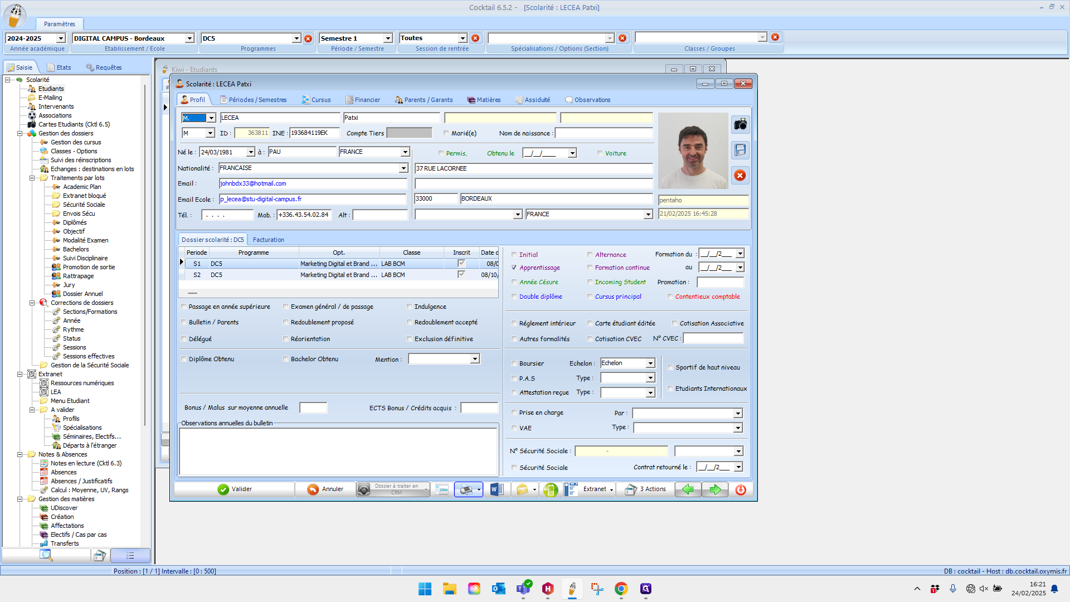The image size is (1070, 602).
Task: Open the Extranet button menu
Action: point(590,489)
